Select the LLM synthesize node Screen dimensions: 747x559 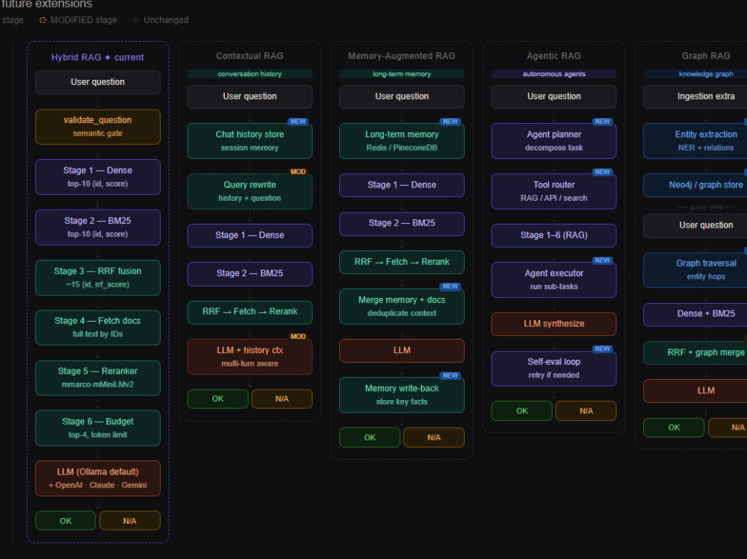point(554,324)
